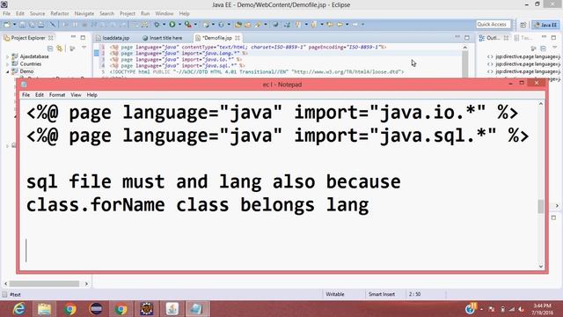This screenshot has width=563, height=317.
Task: Switch to the Insert title here tab
Action: pos(162,38)
